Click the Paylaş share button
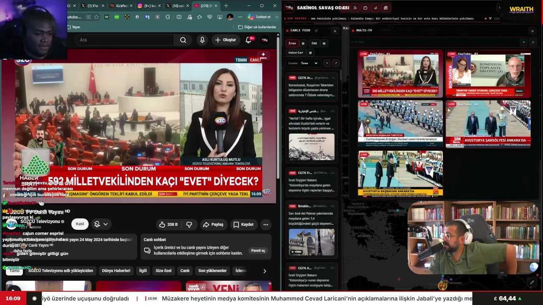The height and width of the screenshot is (305, 543). 213,225
